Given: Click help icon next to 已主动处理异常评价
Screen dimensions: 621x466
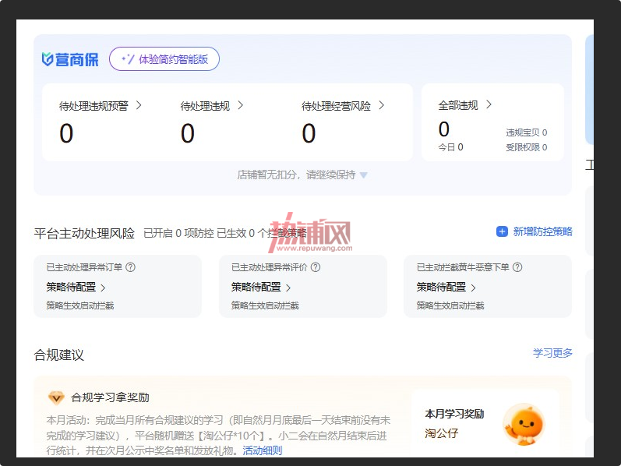Looking at the screenshot, I should pyautogui.click(x=316, y=267).
